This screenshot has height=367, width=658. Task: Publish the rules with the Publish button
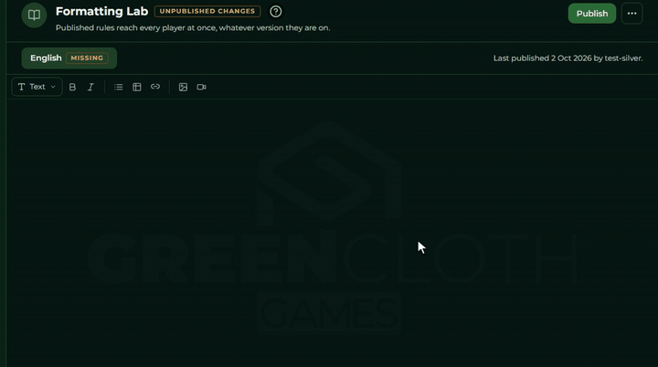point(591,14)
